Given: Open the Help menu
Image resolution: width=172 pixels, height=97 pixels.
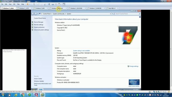Looking at the screenshot, I should (23, 4).
